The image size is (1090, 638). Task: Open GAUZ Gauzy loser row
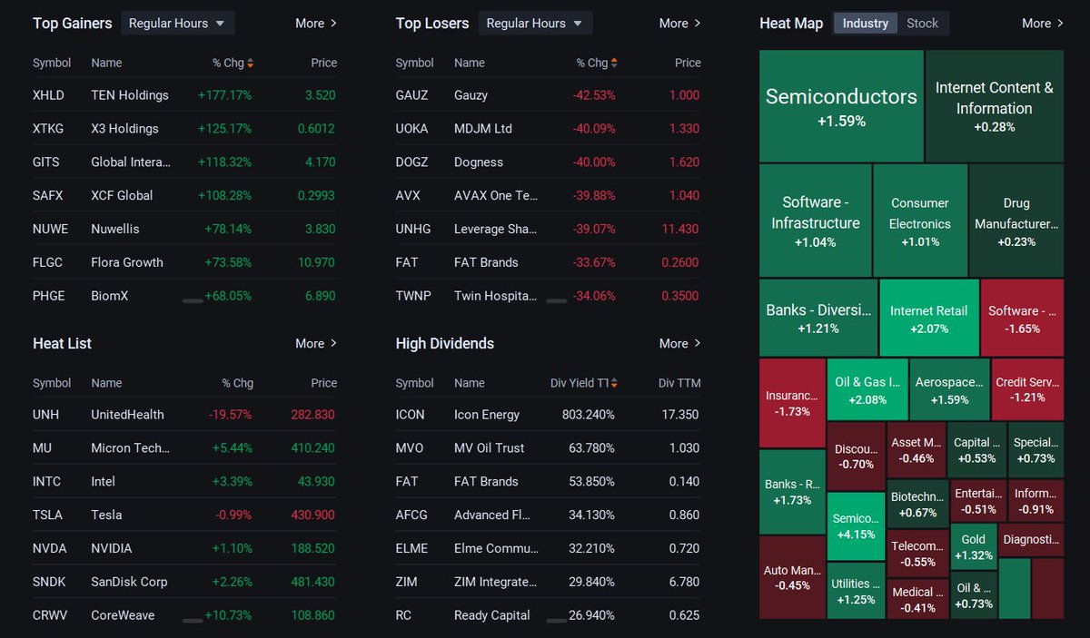(x=548, y=95)
